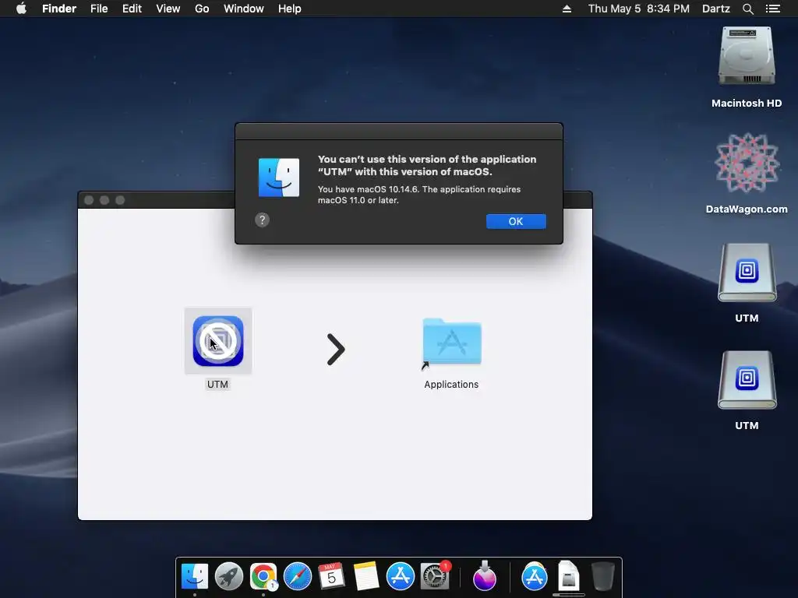Open the Apple menu
This screenshot has width=798, height=598.
[x=21, y=9]
